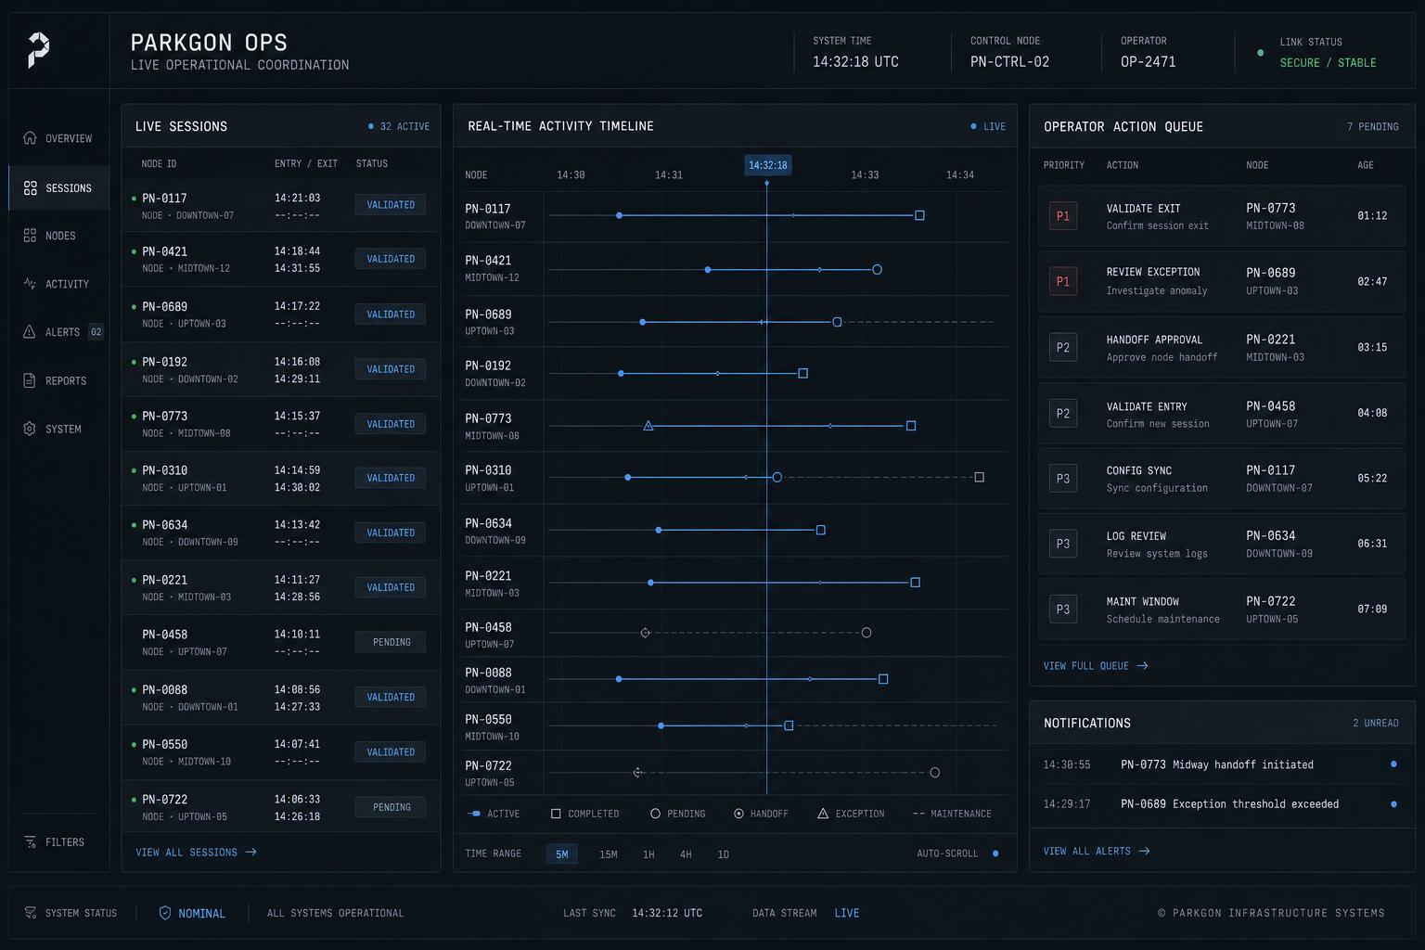1425x950 pixels.
Task: Click the Legend Pending circle entry
Action: (x=677, y=814)
